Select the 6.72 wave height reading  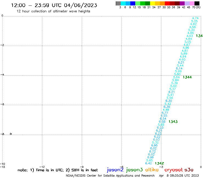tap(153, 151)
